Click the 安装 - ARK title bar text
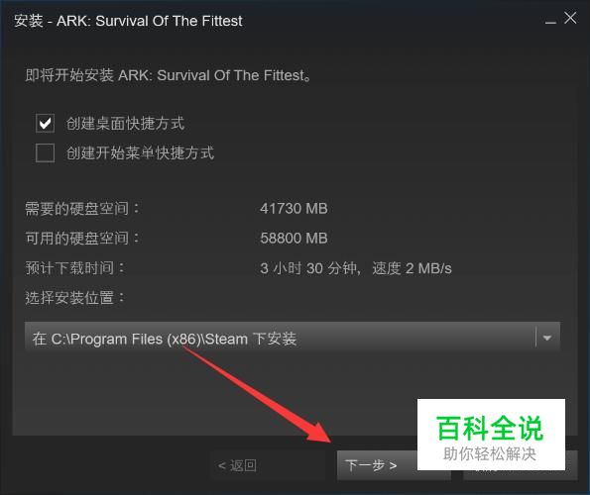Image resolution: width=590 pixels, height=495 pixels. (x=128, y=21)
